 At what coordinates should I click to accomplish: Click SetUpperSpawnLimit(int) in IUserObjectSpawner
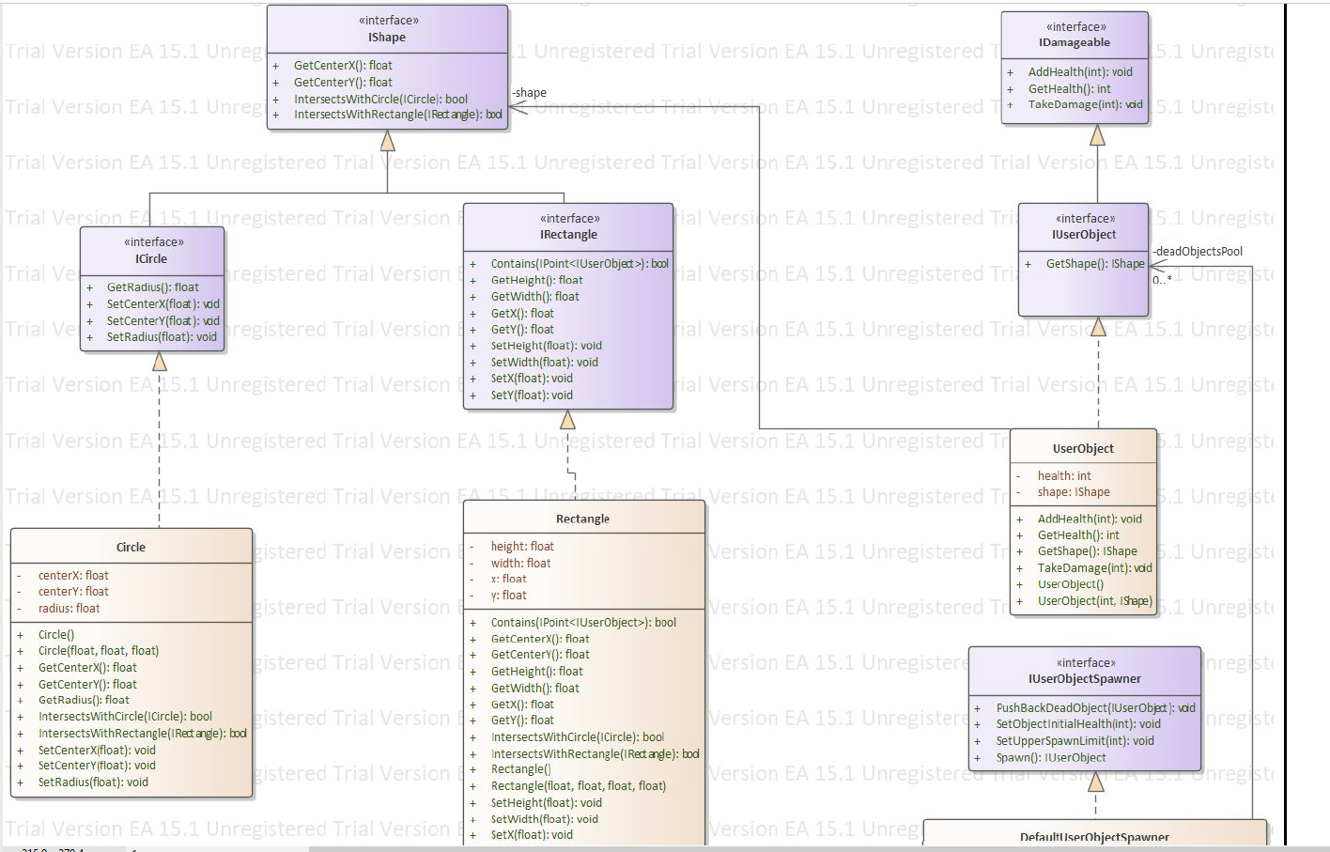click(x=1075, y=741)
